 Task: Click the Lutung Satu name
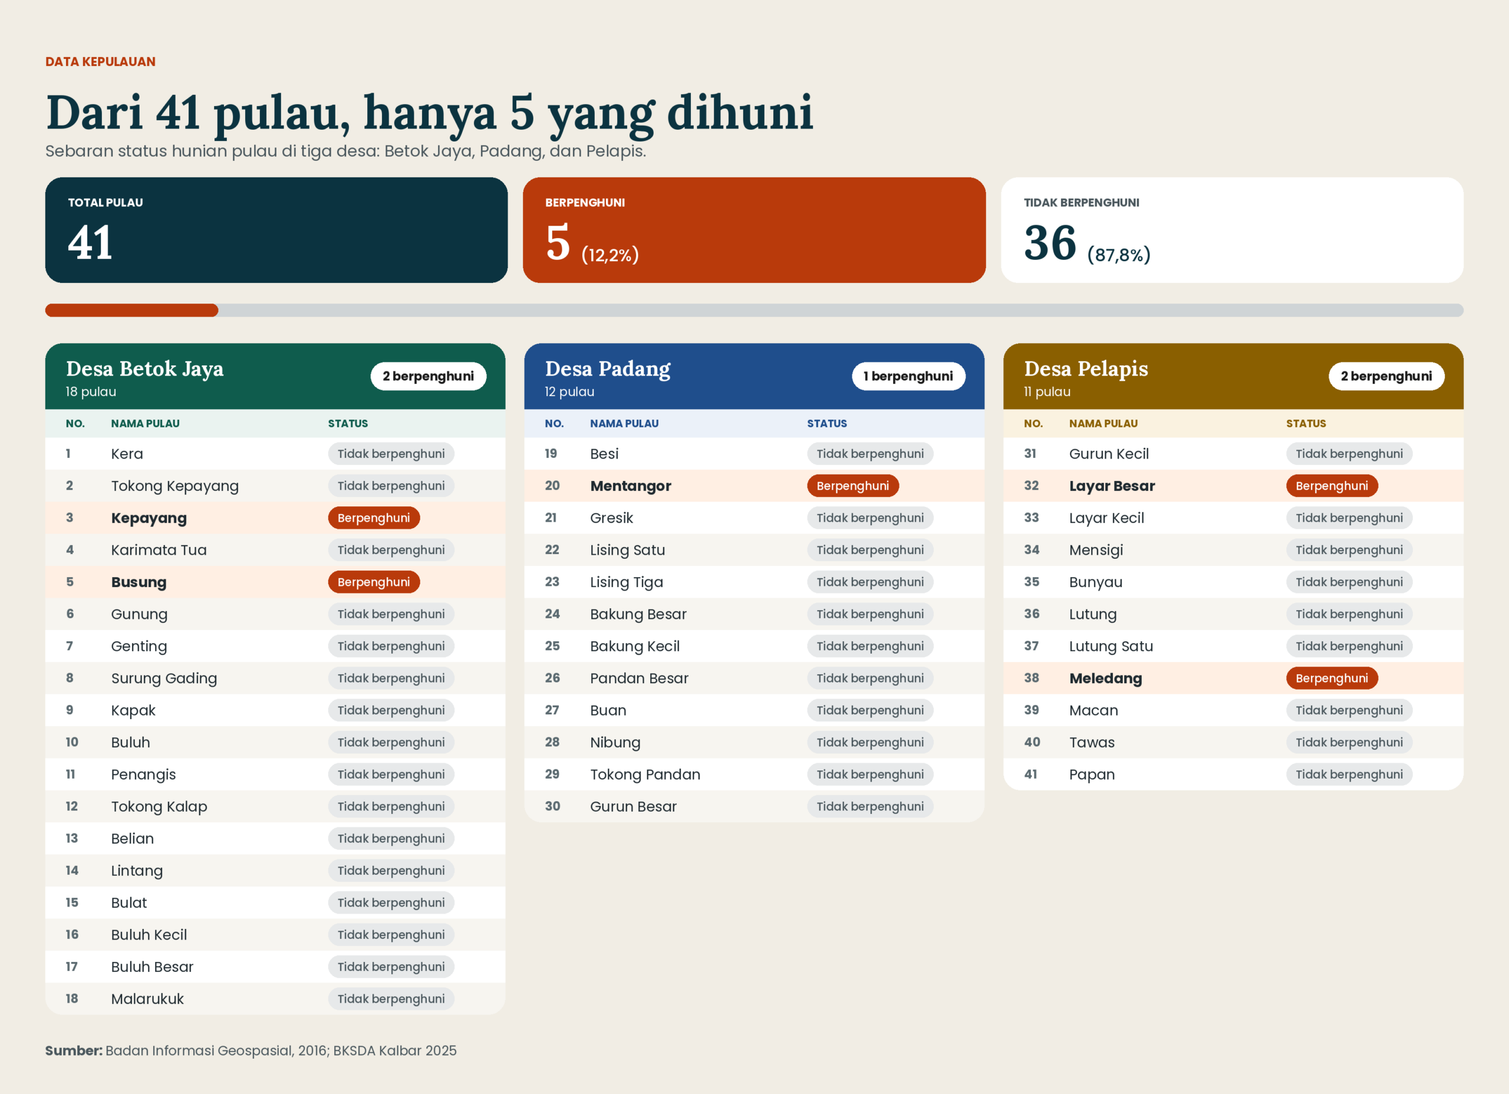tap(1111, 646)
